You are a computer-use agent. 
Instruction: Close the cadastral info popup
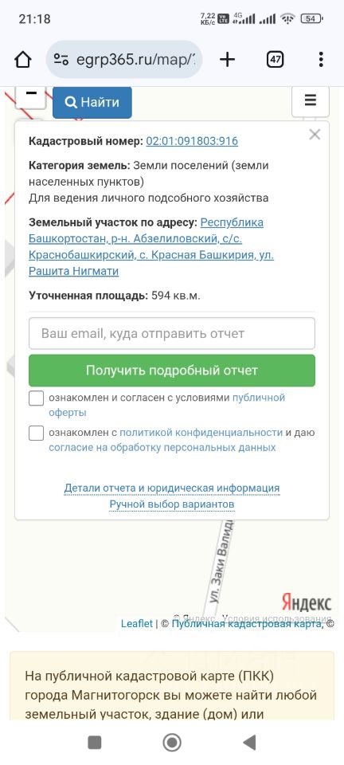pyautogui.click(x=315, y=135)
